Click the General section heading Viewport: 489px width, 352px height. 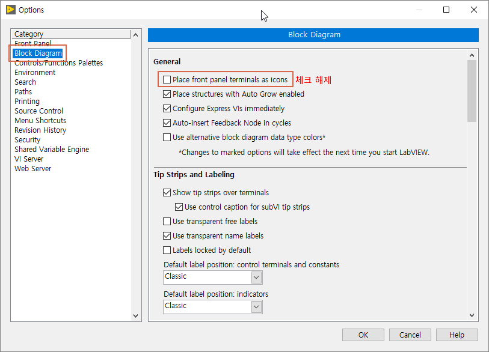(167, 62)
